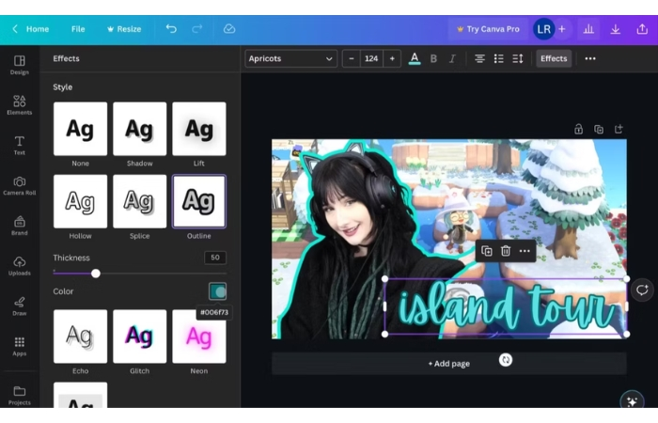658x423 pixels.
Task: Click the Effects toolbar button
Action: [554, 58]
